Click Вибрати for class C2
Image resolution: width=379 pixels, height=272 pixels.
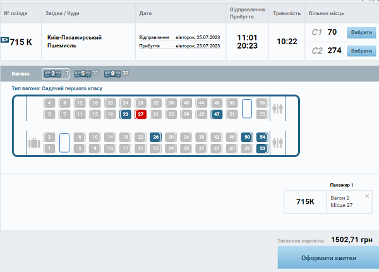click(x=361, y=50)
